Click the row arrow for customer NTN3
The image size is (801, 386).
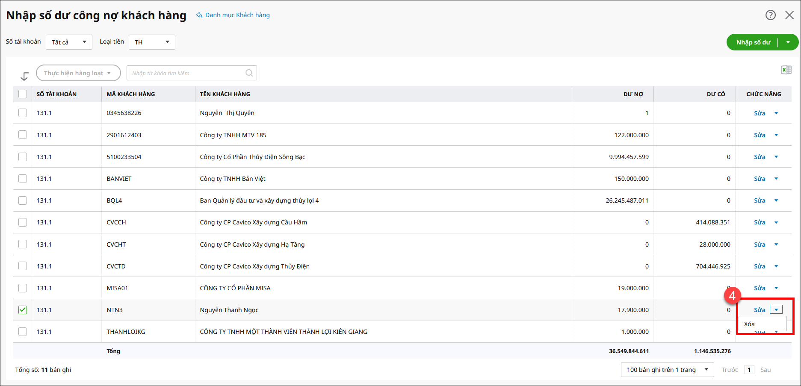776,310
